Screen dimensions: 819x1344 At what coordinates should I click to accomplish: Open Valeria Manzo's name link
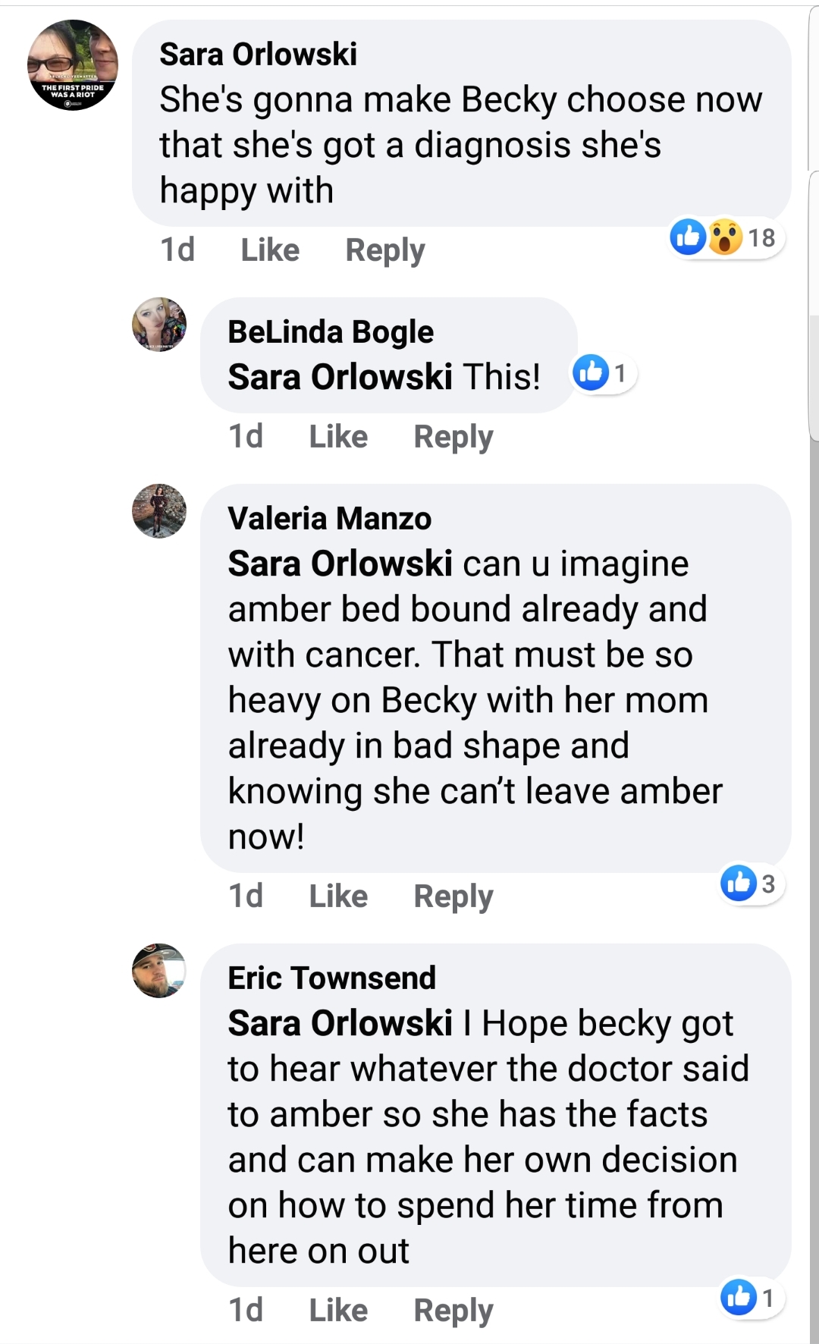click(x=330, y=519)
